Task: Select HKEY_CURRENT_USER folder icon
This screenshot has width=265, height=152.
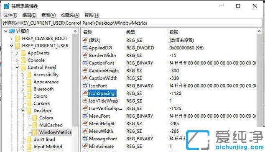Action: [18, 46]
